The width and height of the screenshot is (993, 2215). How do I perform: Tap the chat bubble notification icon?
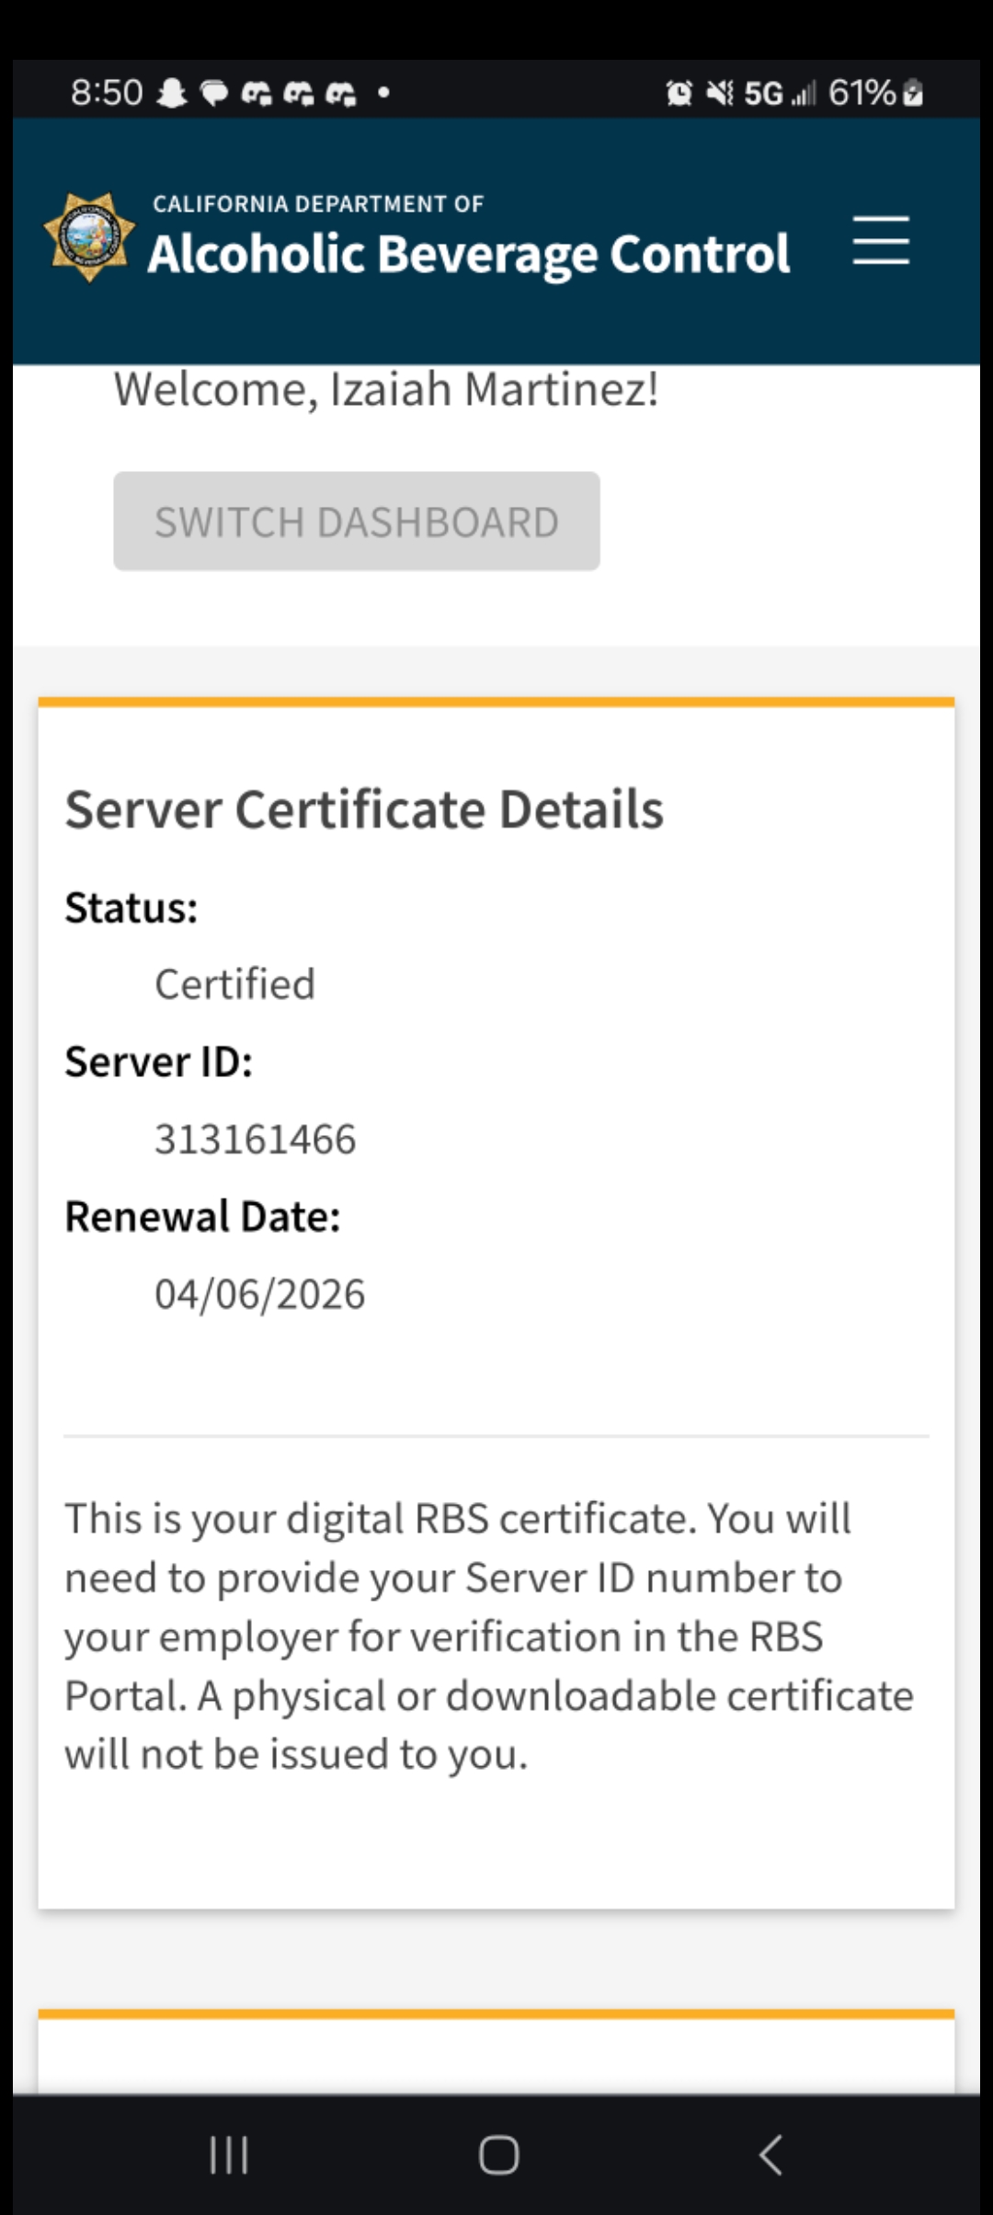point(214,93)
